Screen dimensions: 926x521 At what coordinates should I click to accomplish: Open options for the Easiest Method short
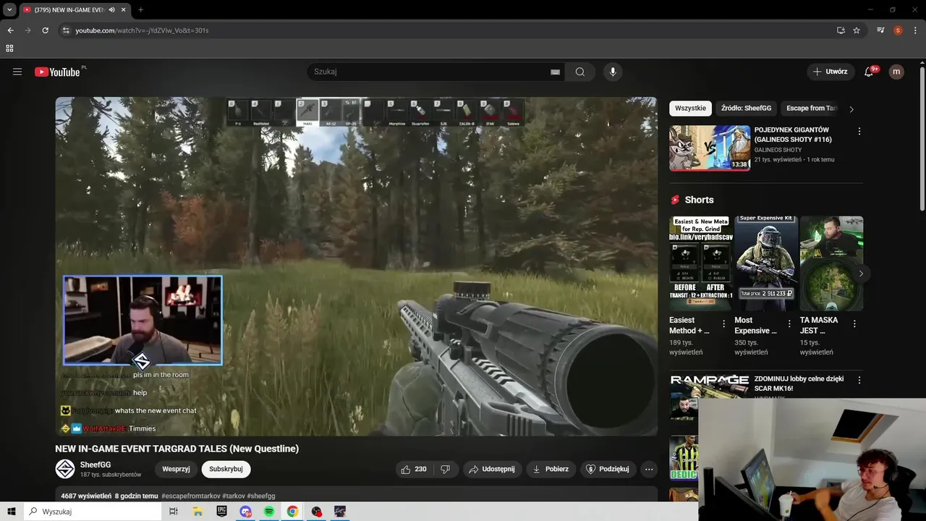click(x=724, y=324)
